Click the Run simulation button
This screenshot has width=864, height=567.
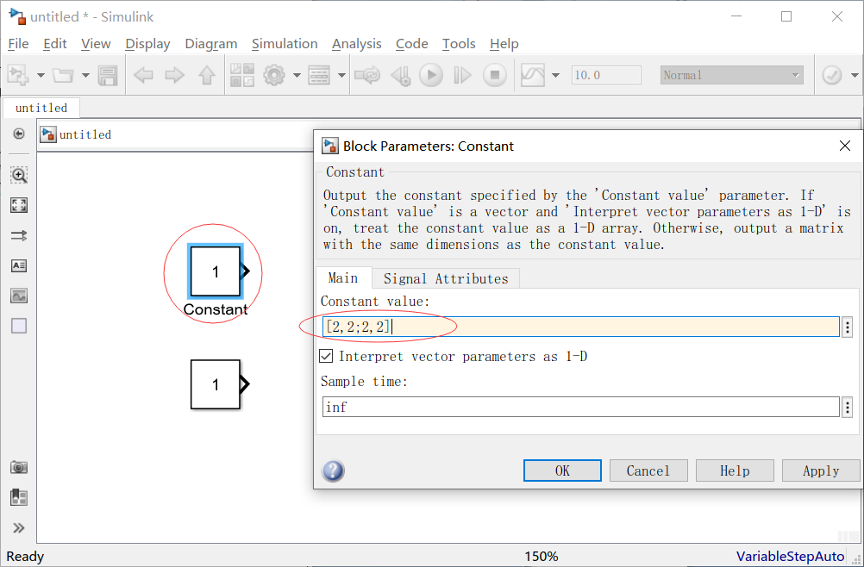point(430,75)
